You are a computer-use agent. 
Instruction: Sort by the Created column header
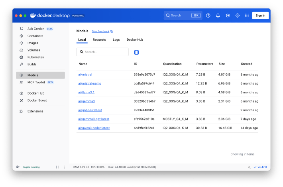tap(247, 64)
